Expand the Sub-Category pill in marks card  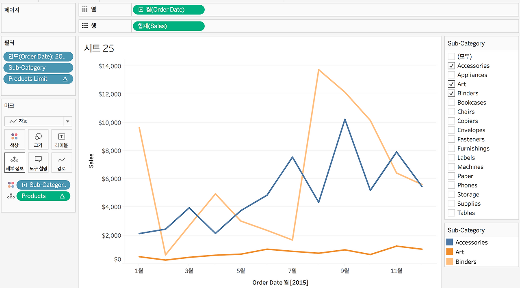[x=25, y=185]
